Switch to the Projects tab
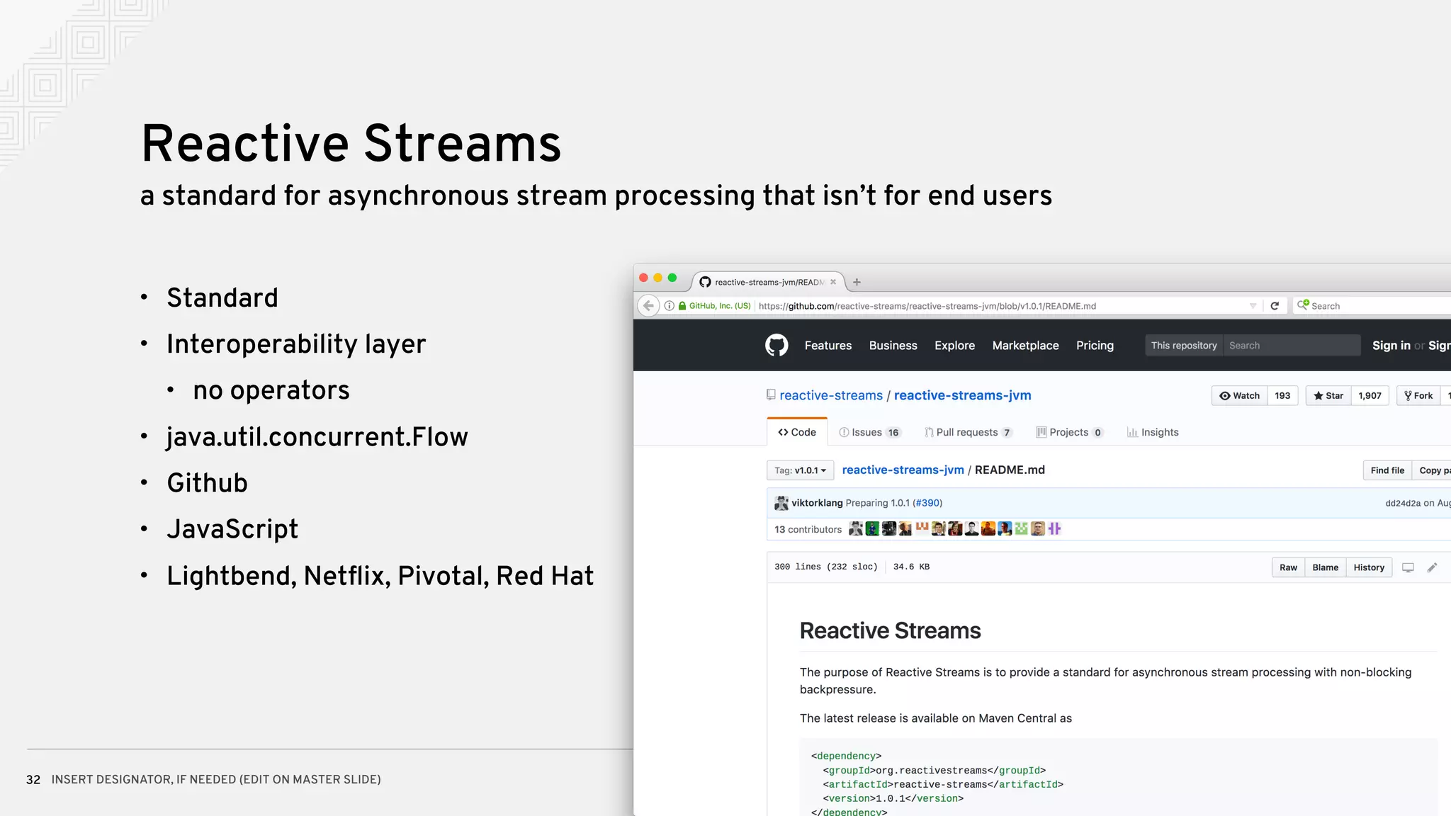The image size is (1451, 816). 1070,432
